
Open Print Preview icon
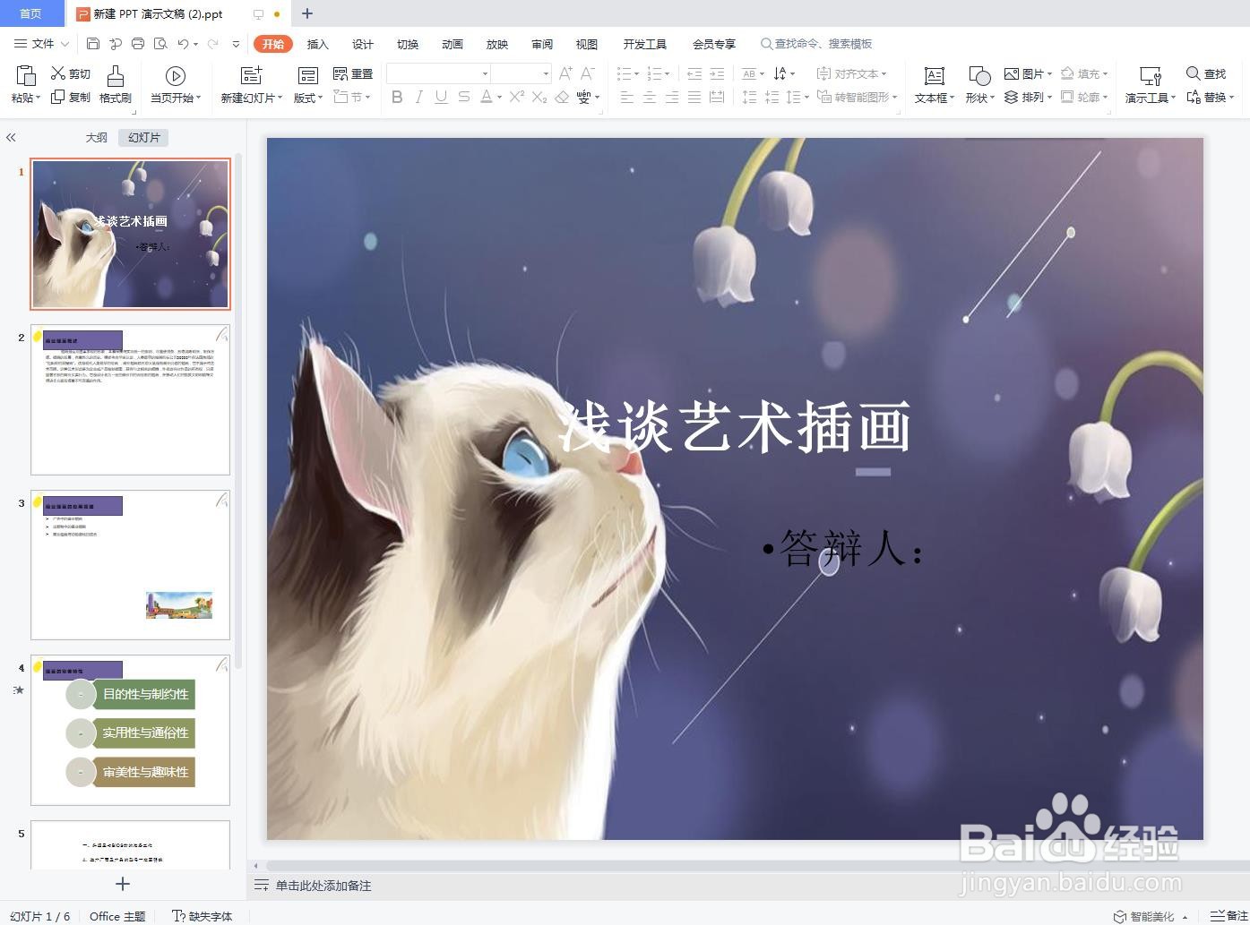[160, 43]
